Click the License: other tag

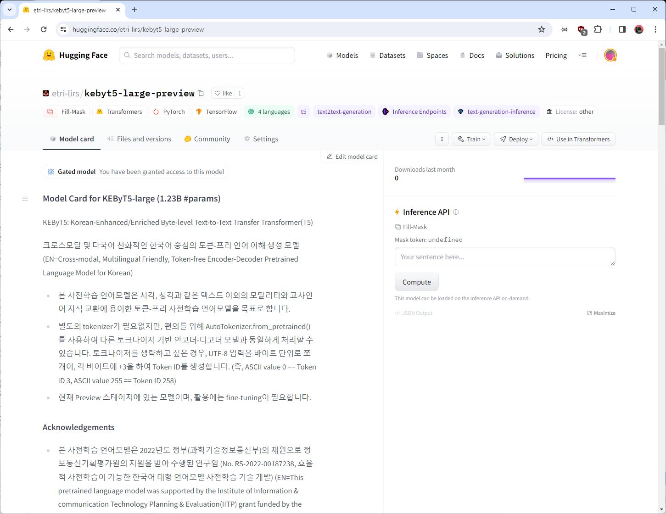click(x=570, y=112)
